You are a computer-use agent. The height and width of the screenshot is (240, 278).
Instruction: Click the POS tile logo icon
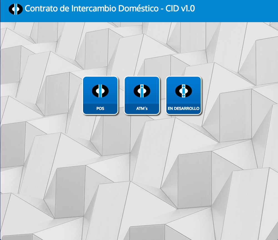(x=100, y=91)
